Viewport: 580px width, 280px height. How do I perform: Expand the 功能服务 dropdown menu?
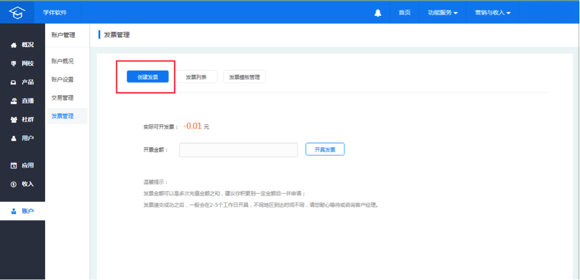point(442,13)
